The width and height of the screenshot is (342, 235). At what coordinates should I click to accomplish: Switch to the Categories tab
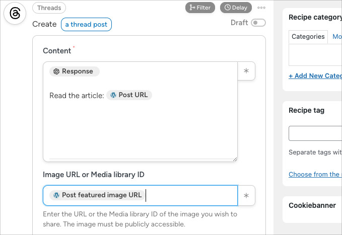click(x=308, y=37)
